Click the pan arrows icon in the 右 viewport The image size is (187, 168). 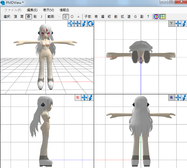coord(85,98)
